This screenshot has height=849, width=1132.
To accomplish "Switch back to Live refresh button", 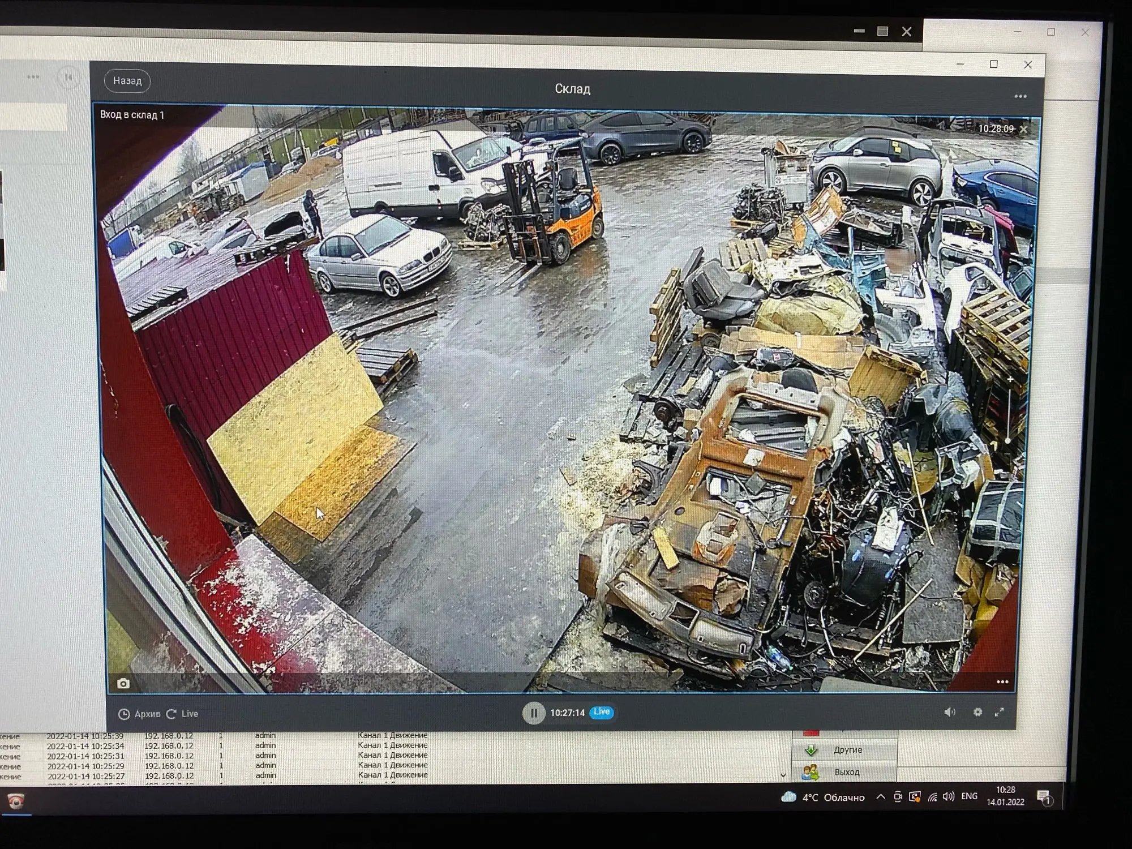I will pos(182,714).
